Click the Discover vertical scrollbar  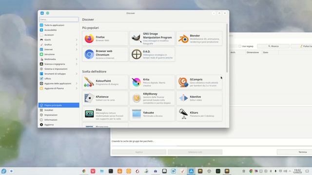click(x=227, y=48)
